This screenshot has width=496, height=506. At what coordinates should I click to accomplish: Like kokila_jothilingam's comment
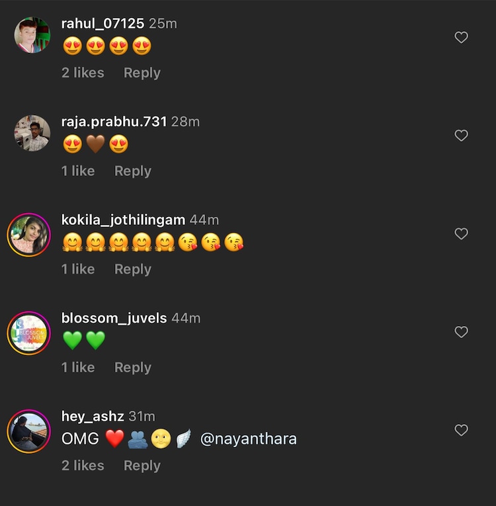[462, 233]
